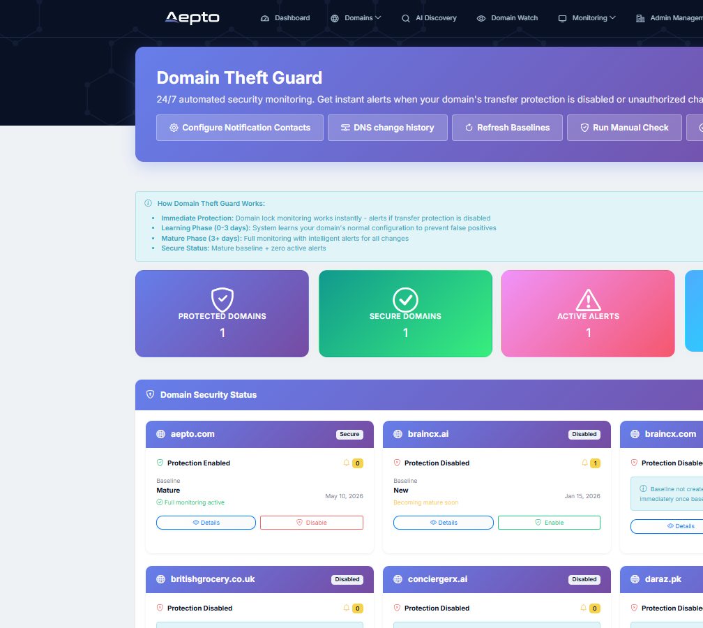
Task: Click the Disabled badge on britishgrocery.co.uk
Action: (x=347, y=580)
